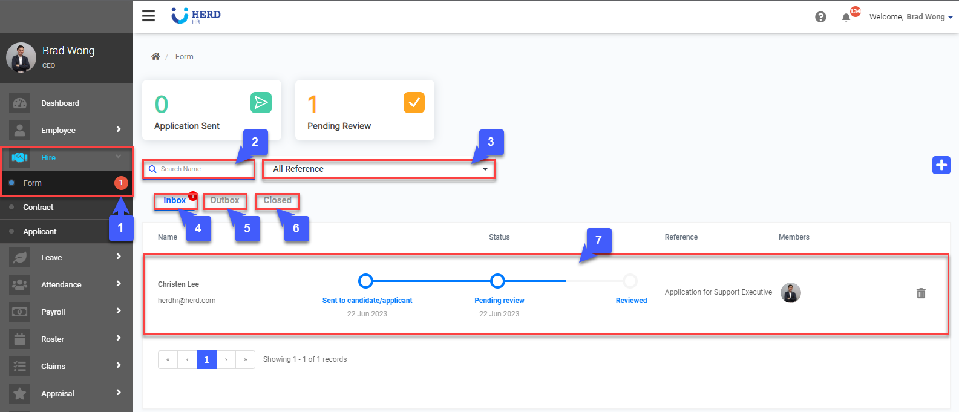Screen dimensions: 959x412
Task: Click the Pending Review checkmark icon
Action: click(414, 103)
